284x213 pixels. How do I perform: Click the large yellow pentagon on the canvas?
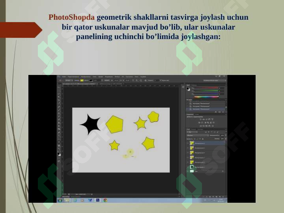pos(114,125)
